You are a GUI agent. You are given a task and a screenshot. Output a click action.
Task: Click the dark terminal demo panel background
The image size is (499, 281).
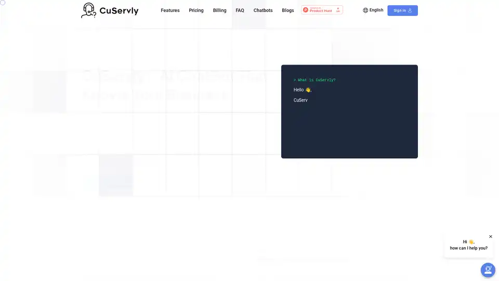click(x=349, y=133)
